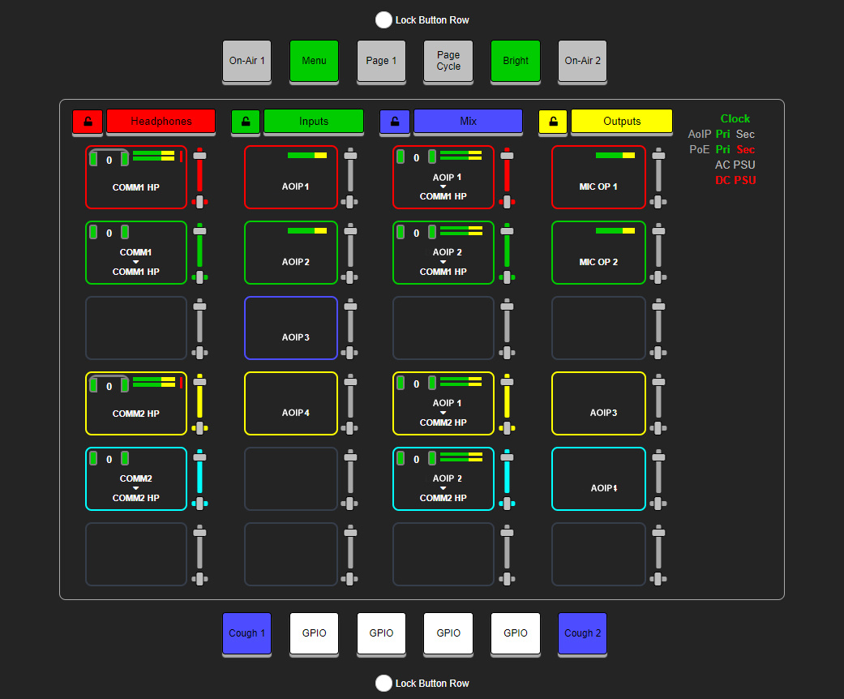The width and height of the screenshot is (844, 699).
Task: Open the Menu button
Action: point(314,61)
